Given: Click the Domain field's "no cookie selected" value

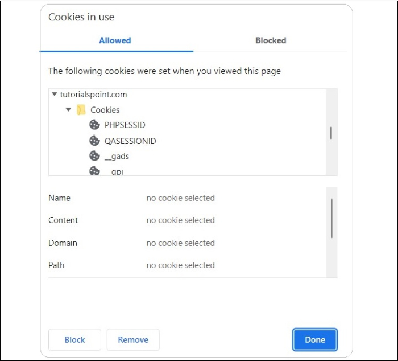Looking at the screenshot, I should 180,243.
